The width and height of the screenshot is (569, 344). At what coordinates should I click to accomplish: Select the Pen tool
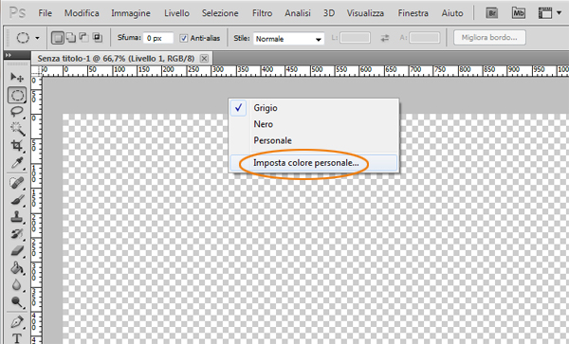[17, 322]
